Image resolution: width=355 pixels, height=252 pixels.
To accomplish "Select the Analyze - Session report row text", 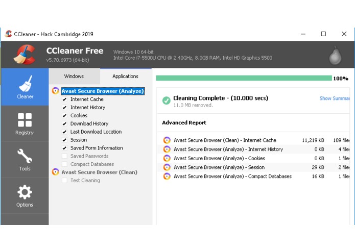I will click(219, 167).
